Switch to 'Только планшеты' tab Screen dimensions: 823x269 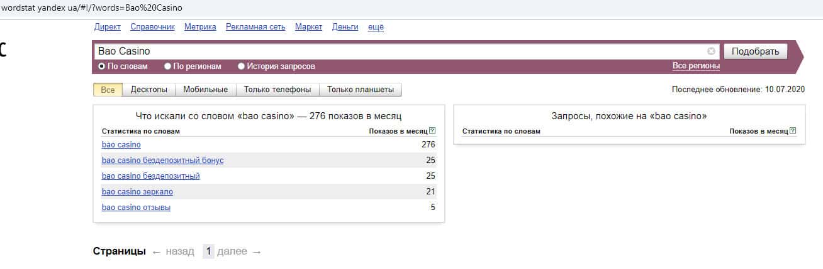click(x=361, y=90)
